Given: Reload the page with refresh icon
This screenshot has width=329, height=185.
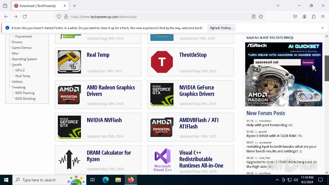Looking at the screenshot, I should click(x=25, y=17).
